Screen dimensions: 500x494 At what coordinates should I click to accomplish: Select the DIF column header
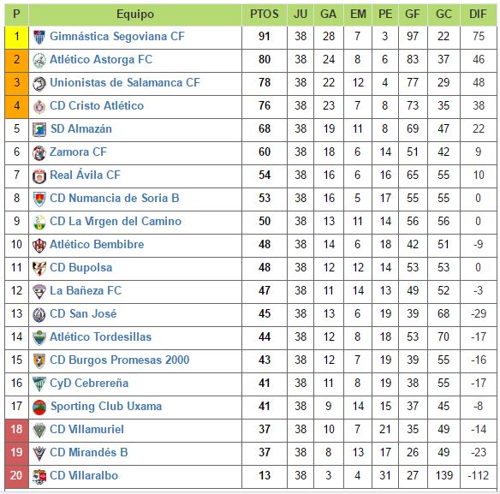pos(478,15)
